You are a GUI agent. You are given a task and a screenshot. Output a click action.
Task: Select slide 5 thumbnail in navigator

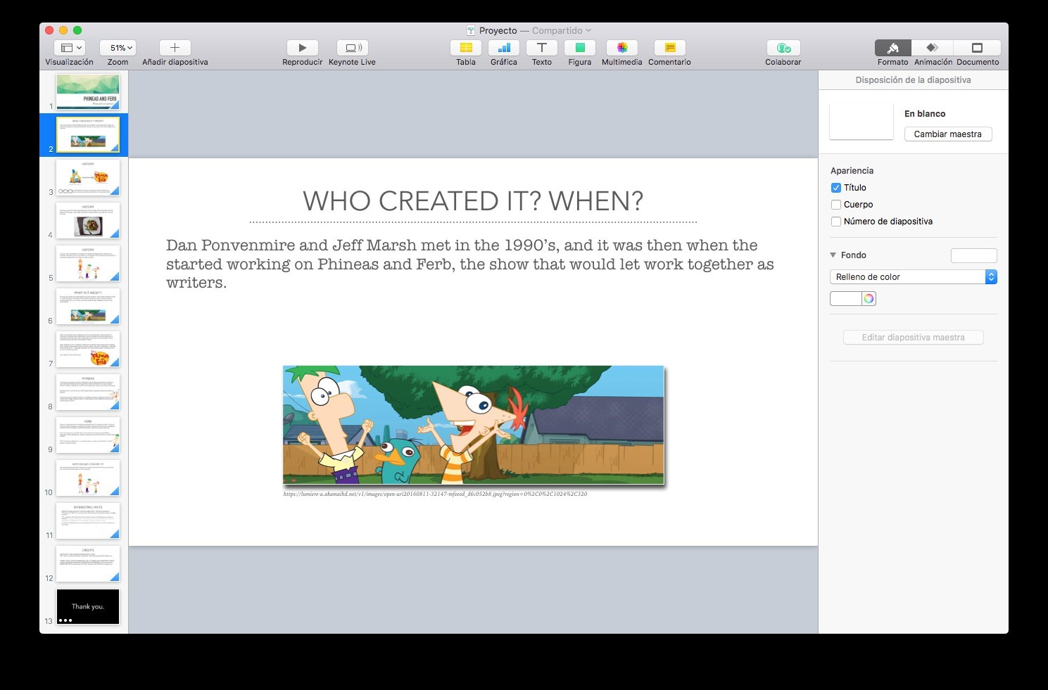(x=88, y=263)
